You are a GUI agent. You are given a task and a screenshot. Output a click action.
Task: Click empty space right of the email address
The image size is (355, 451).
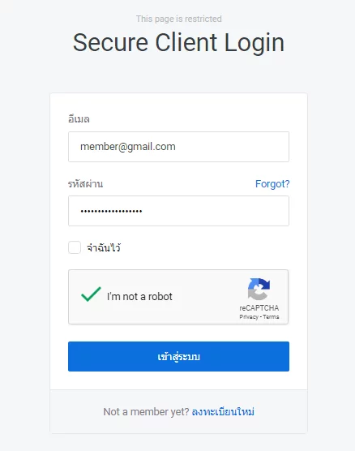coord(231,147)
